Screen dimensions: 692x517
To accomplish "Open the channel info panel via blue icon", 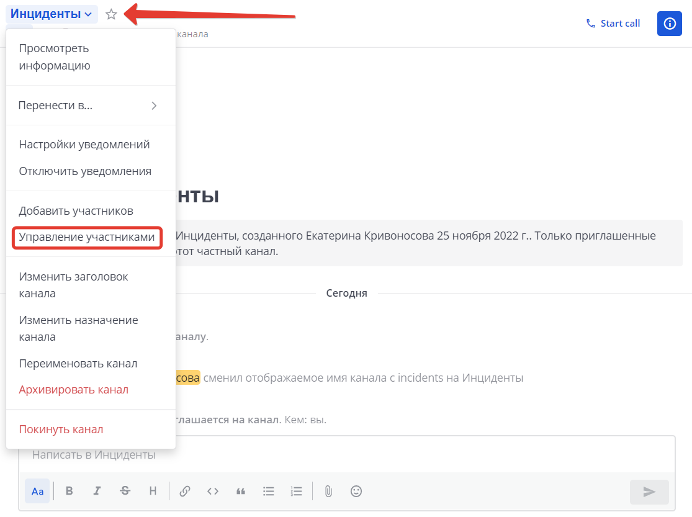I will point(669,23).
